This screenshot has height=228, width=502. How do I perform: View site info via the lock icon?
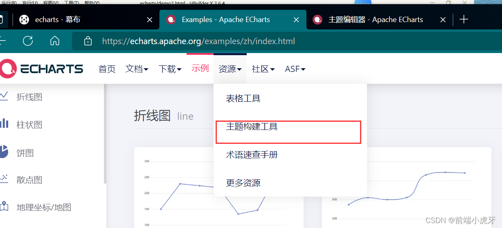pyautogui.click(x=88, y=41)
